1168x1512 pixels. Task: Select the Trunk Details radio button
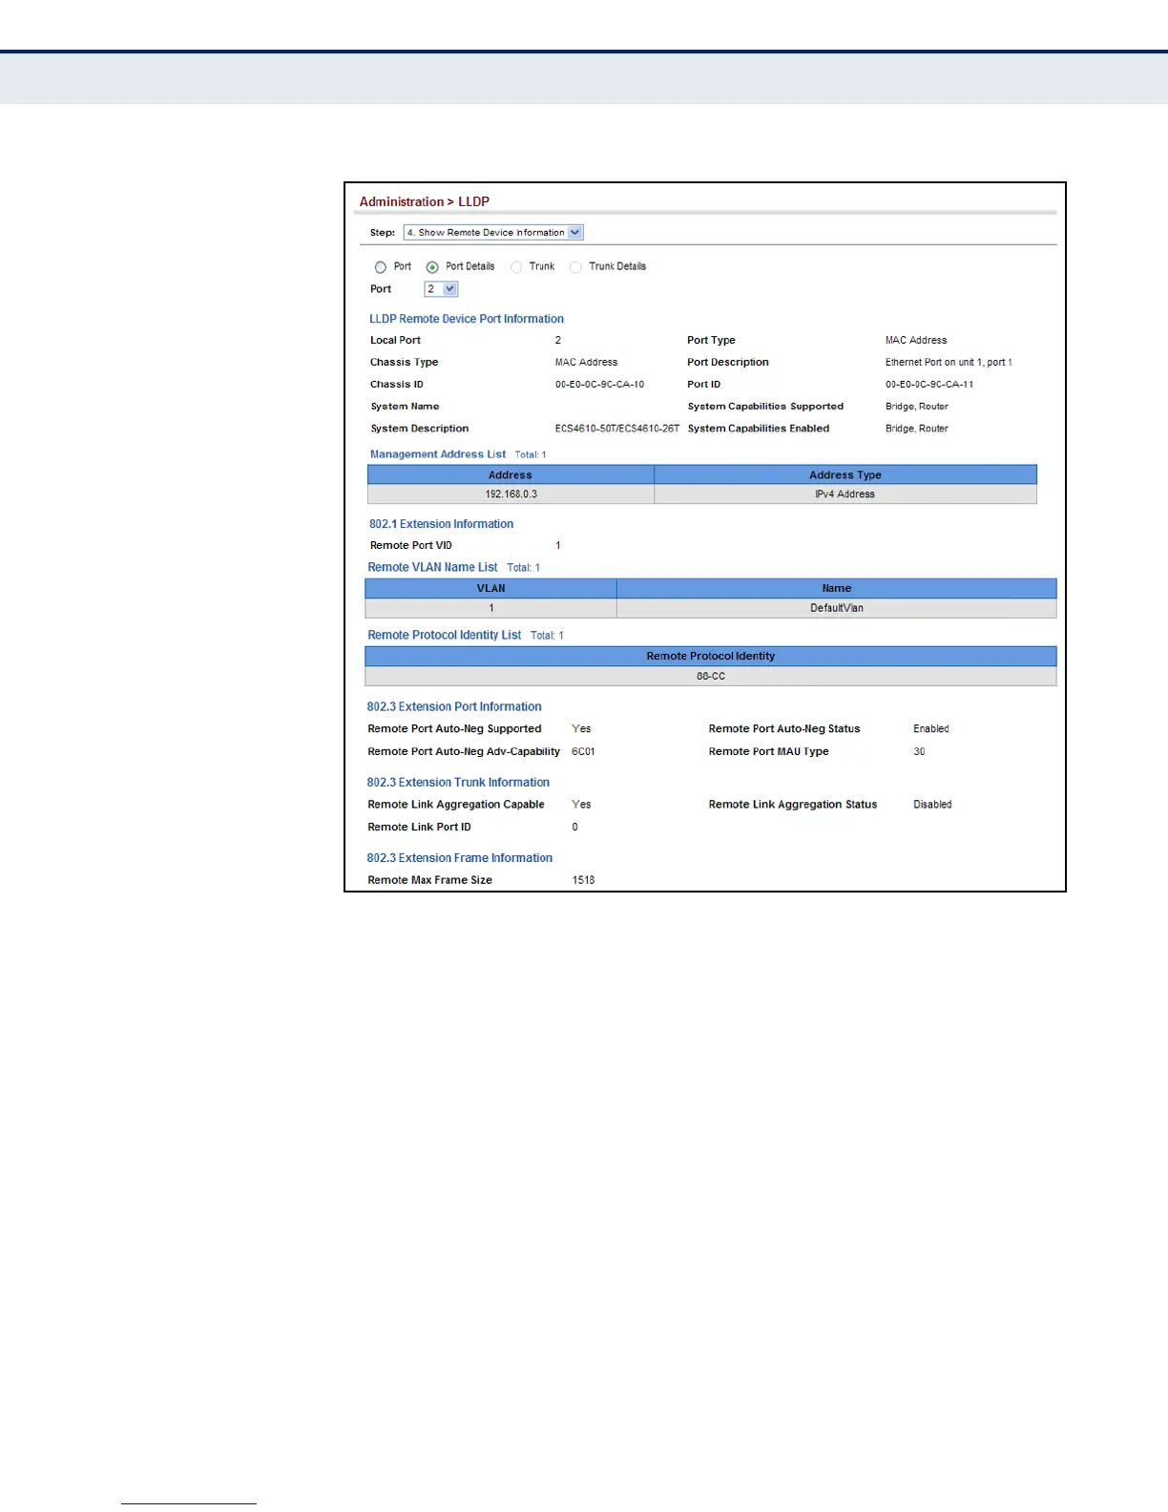tap(575, 267)
